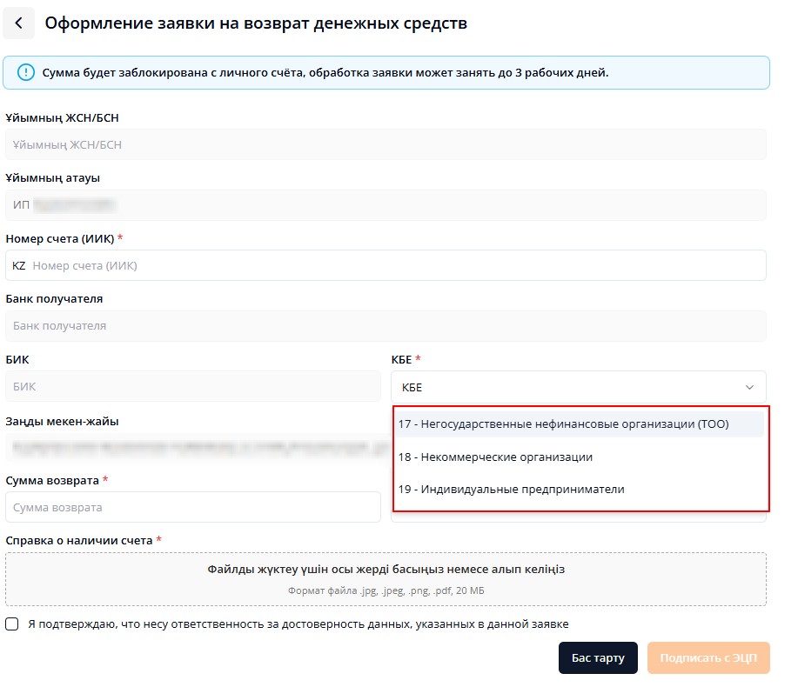Click the Заңды мекен-жайы field
Image resolution: width=798 pixels, height=687 pixels.
coord(198,447)
